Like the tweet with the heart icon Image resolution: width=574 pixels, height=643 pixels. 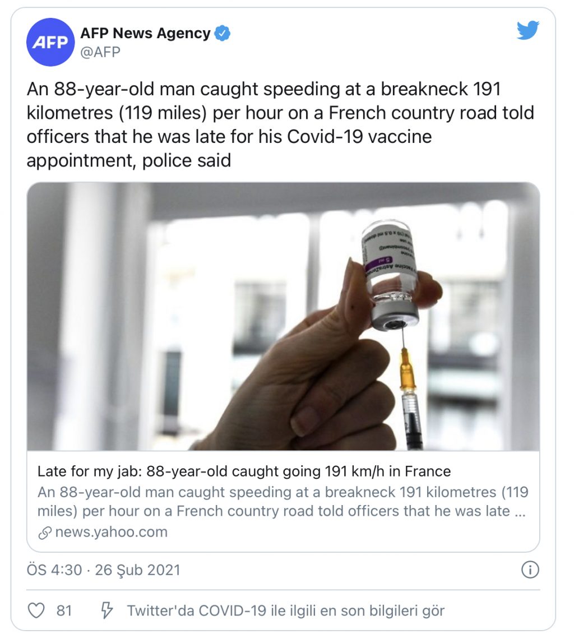[36, 610]
